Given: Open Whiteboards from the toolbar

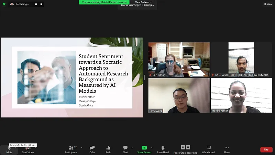Looking at the screenshot, I should pyautogui.click(x=209, y=149).
